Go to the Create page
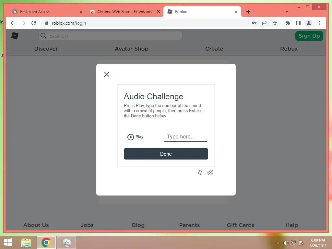Viewport: 332px width, 249px height. point(214,49)
